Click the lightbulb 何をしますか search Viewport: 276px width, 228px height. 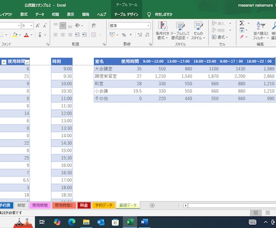pos(160,14)
